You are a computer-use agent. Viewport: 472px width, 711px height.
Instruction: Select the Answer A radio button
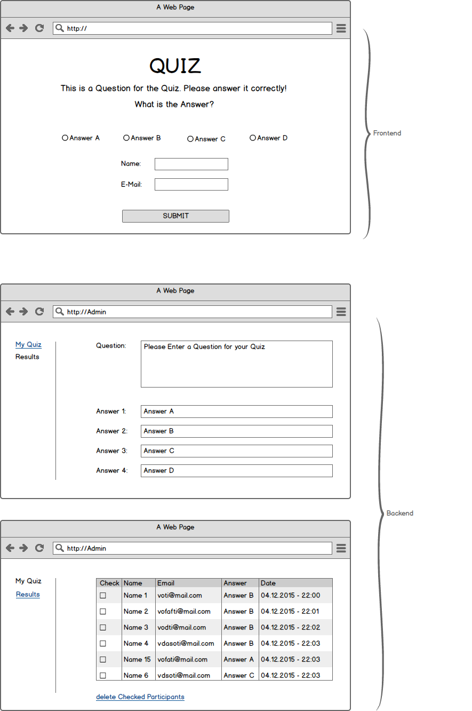[65, 138]
